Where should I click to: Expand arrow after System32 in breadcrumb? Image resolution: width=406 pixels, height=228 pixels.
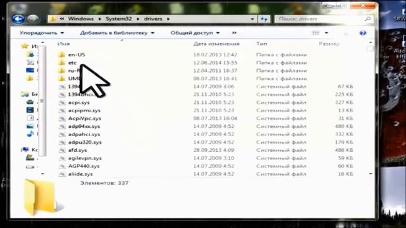pos(138,19)
